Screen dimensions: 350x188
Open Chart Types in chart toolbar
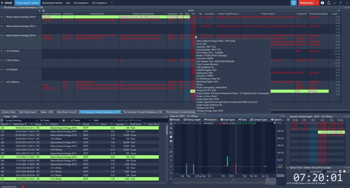click(227, 120)
